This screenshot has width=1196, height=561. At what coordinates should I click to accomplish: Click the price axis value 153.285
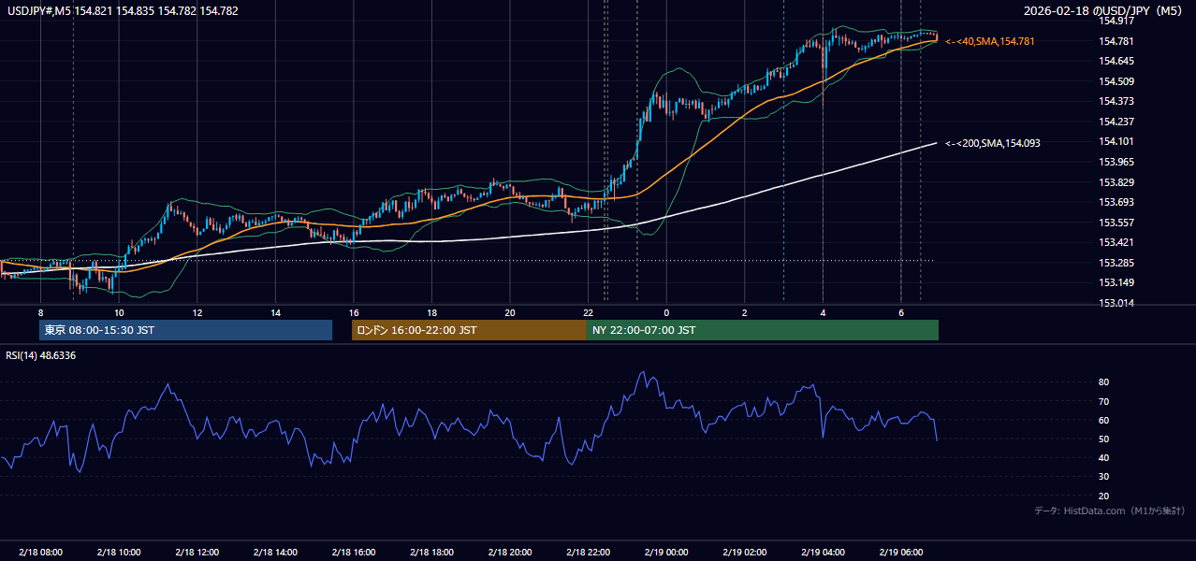pos(1116,263)
